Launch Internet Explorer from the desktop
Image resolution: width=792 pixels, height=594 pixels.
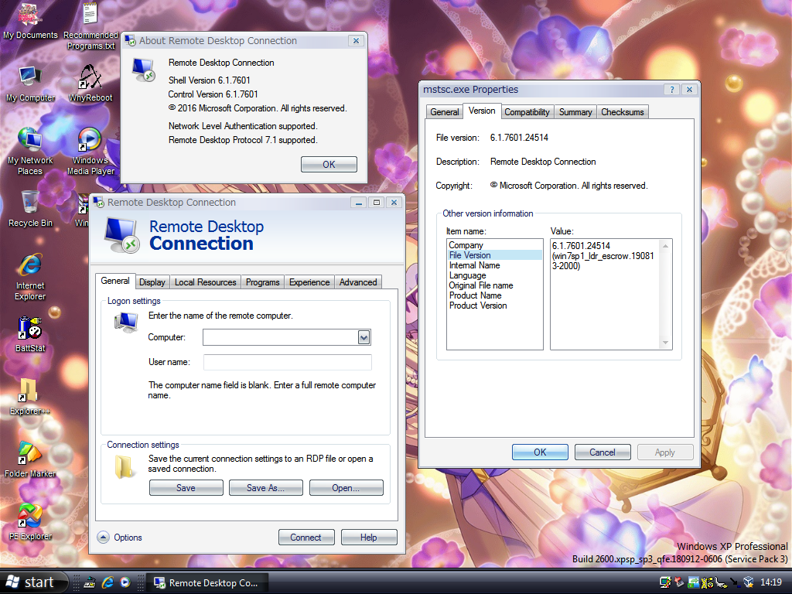click(30, 278)
